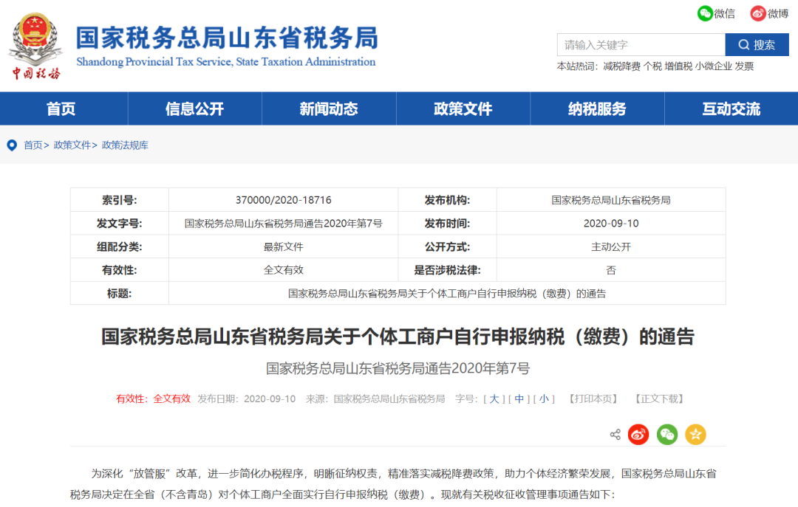Screen dimensions: 798x507
Task: Click the 全文有效 table cell
Action: coord(284,270)
